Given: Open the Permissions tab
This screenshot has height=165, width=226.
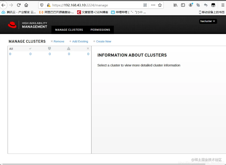Looking at the screenshot, I should pyautogui.click(x=100, y=30).
